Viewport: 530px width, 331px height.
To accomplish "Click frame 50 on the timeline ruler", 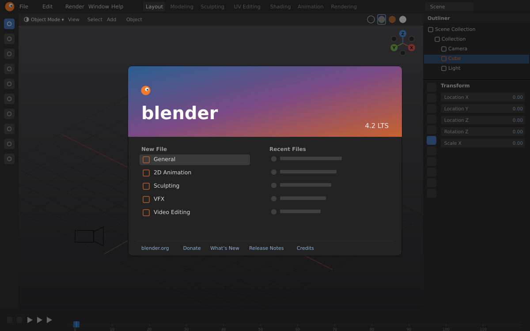I will point(261,327).
